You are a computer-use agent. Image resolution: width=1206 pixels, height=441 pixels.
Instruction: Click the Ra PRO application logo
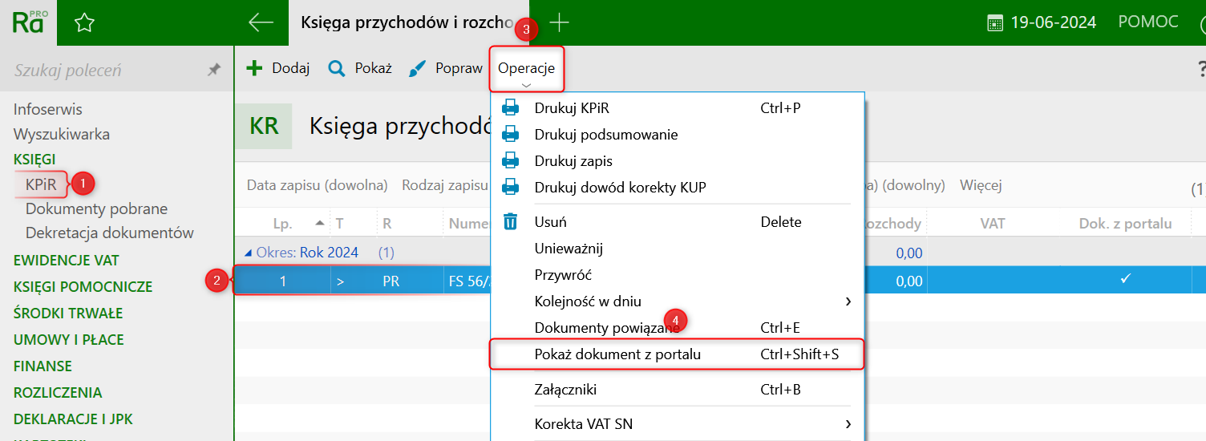click(x=29, y=22)
